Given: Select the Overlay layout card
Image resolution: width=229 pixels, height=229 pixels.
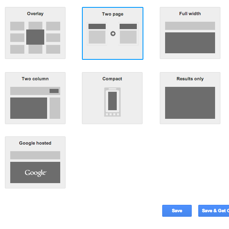Looking at the screenshot, I should [35, 33].
